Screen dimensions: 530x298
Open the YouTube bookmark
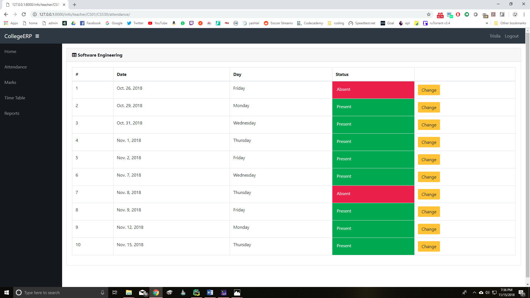158,23
